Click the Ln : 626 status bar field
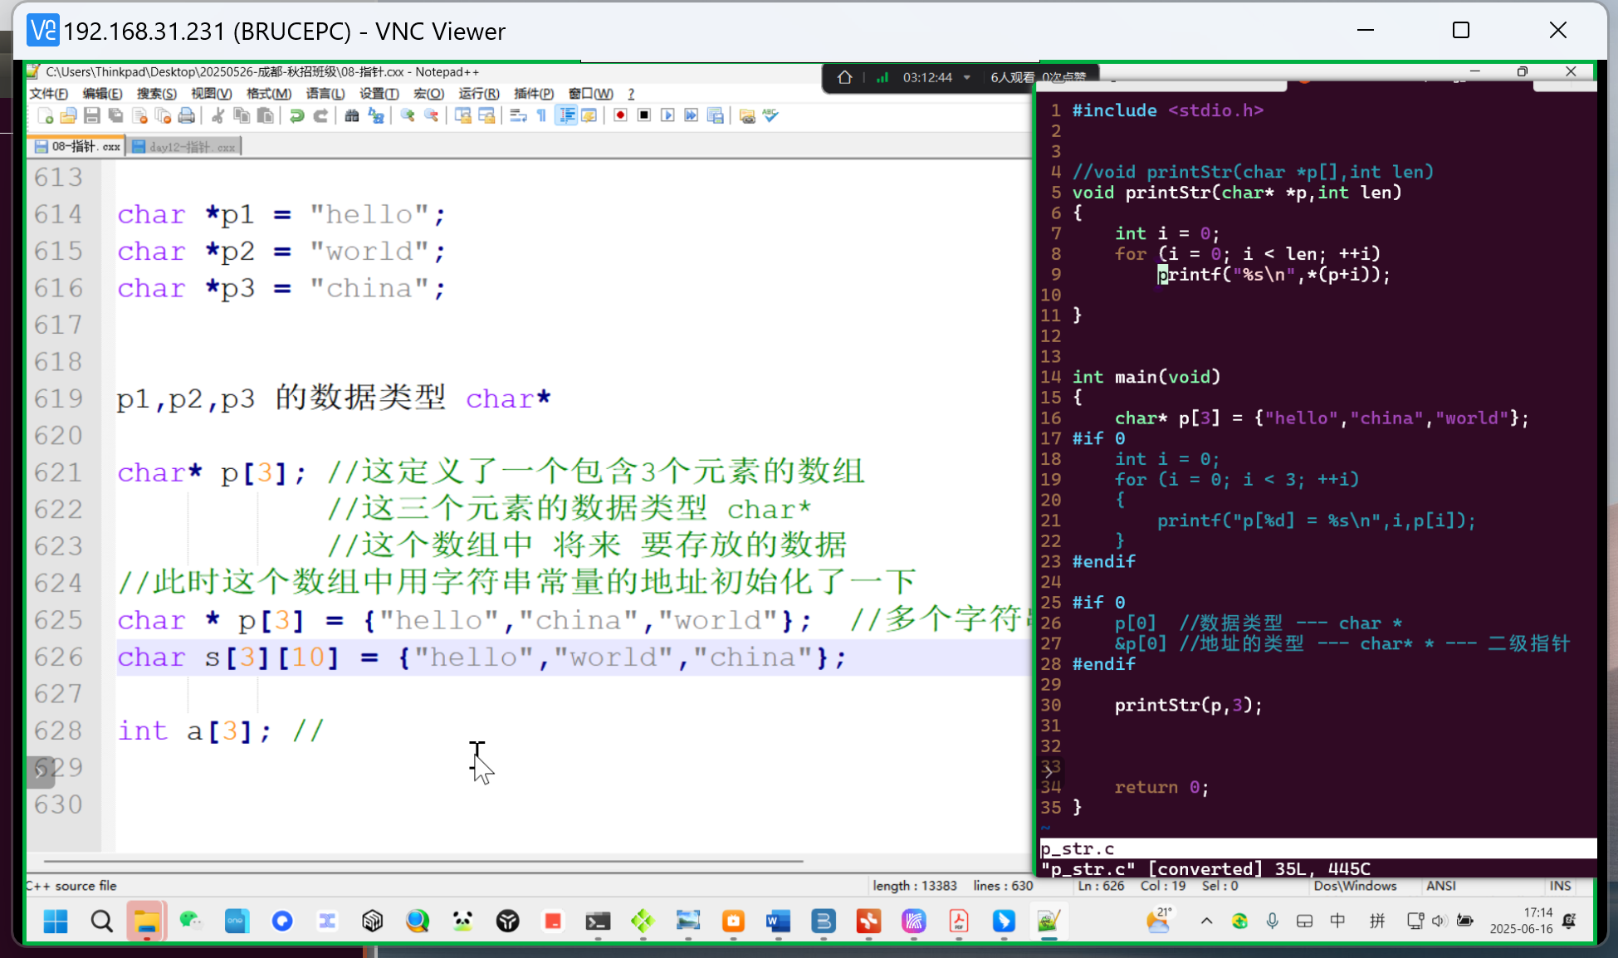 tap(1101, 886)
